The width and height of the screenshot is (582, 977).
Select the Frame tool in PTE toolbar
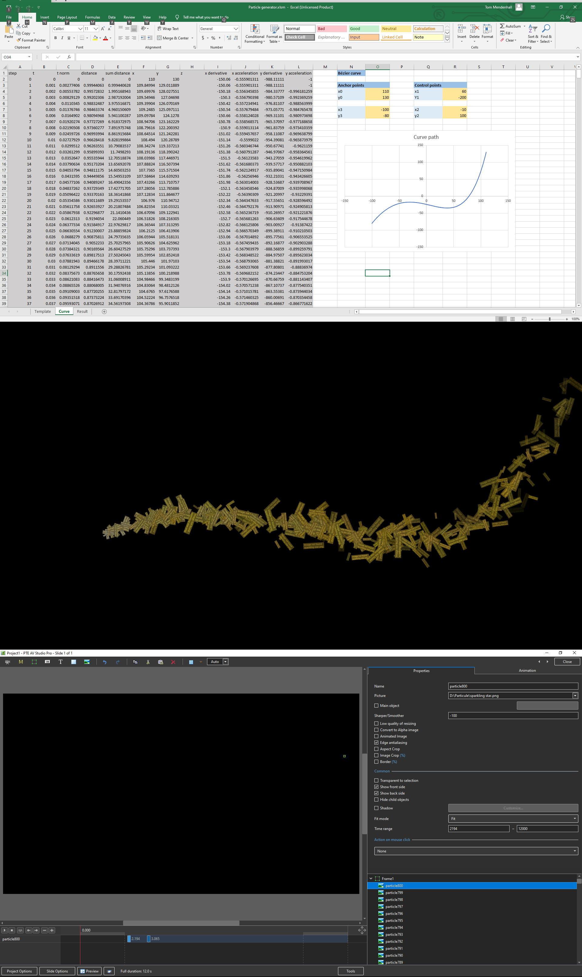34,662
